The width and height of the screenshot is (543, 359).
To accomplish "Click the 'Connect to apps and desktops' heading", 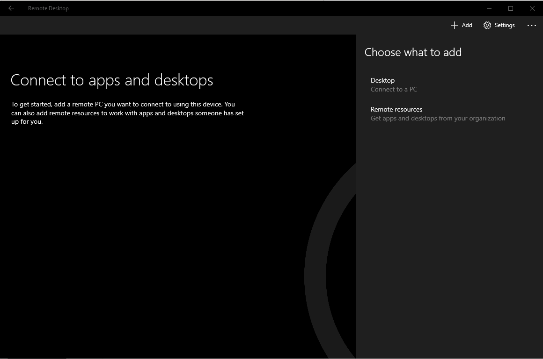I will 112,80.
